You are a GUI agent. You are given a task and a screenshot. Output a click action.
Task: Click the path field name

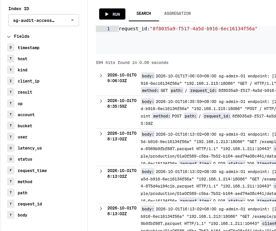click(23, 193)
